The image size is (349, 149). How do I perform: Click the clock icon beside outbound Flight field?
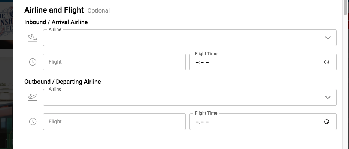pos(33,122)
